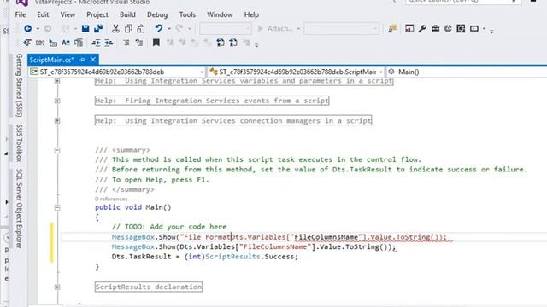The height and width of the screenshot is (307, 547).
Task: Click the Display Parameter Info icon
Action: pos(40,43)
